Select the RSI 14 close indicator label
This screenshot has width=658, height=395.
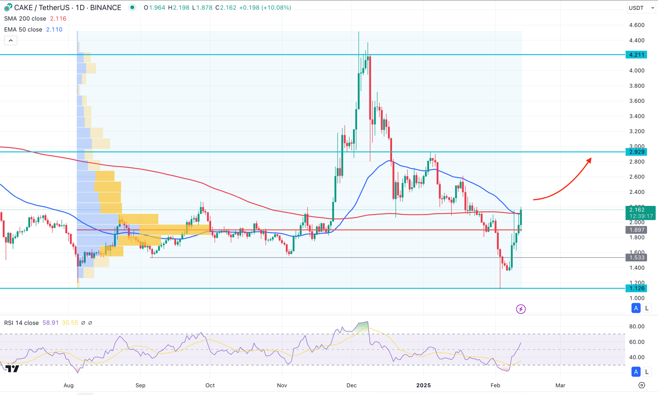[x=21, y=323]
